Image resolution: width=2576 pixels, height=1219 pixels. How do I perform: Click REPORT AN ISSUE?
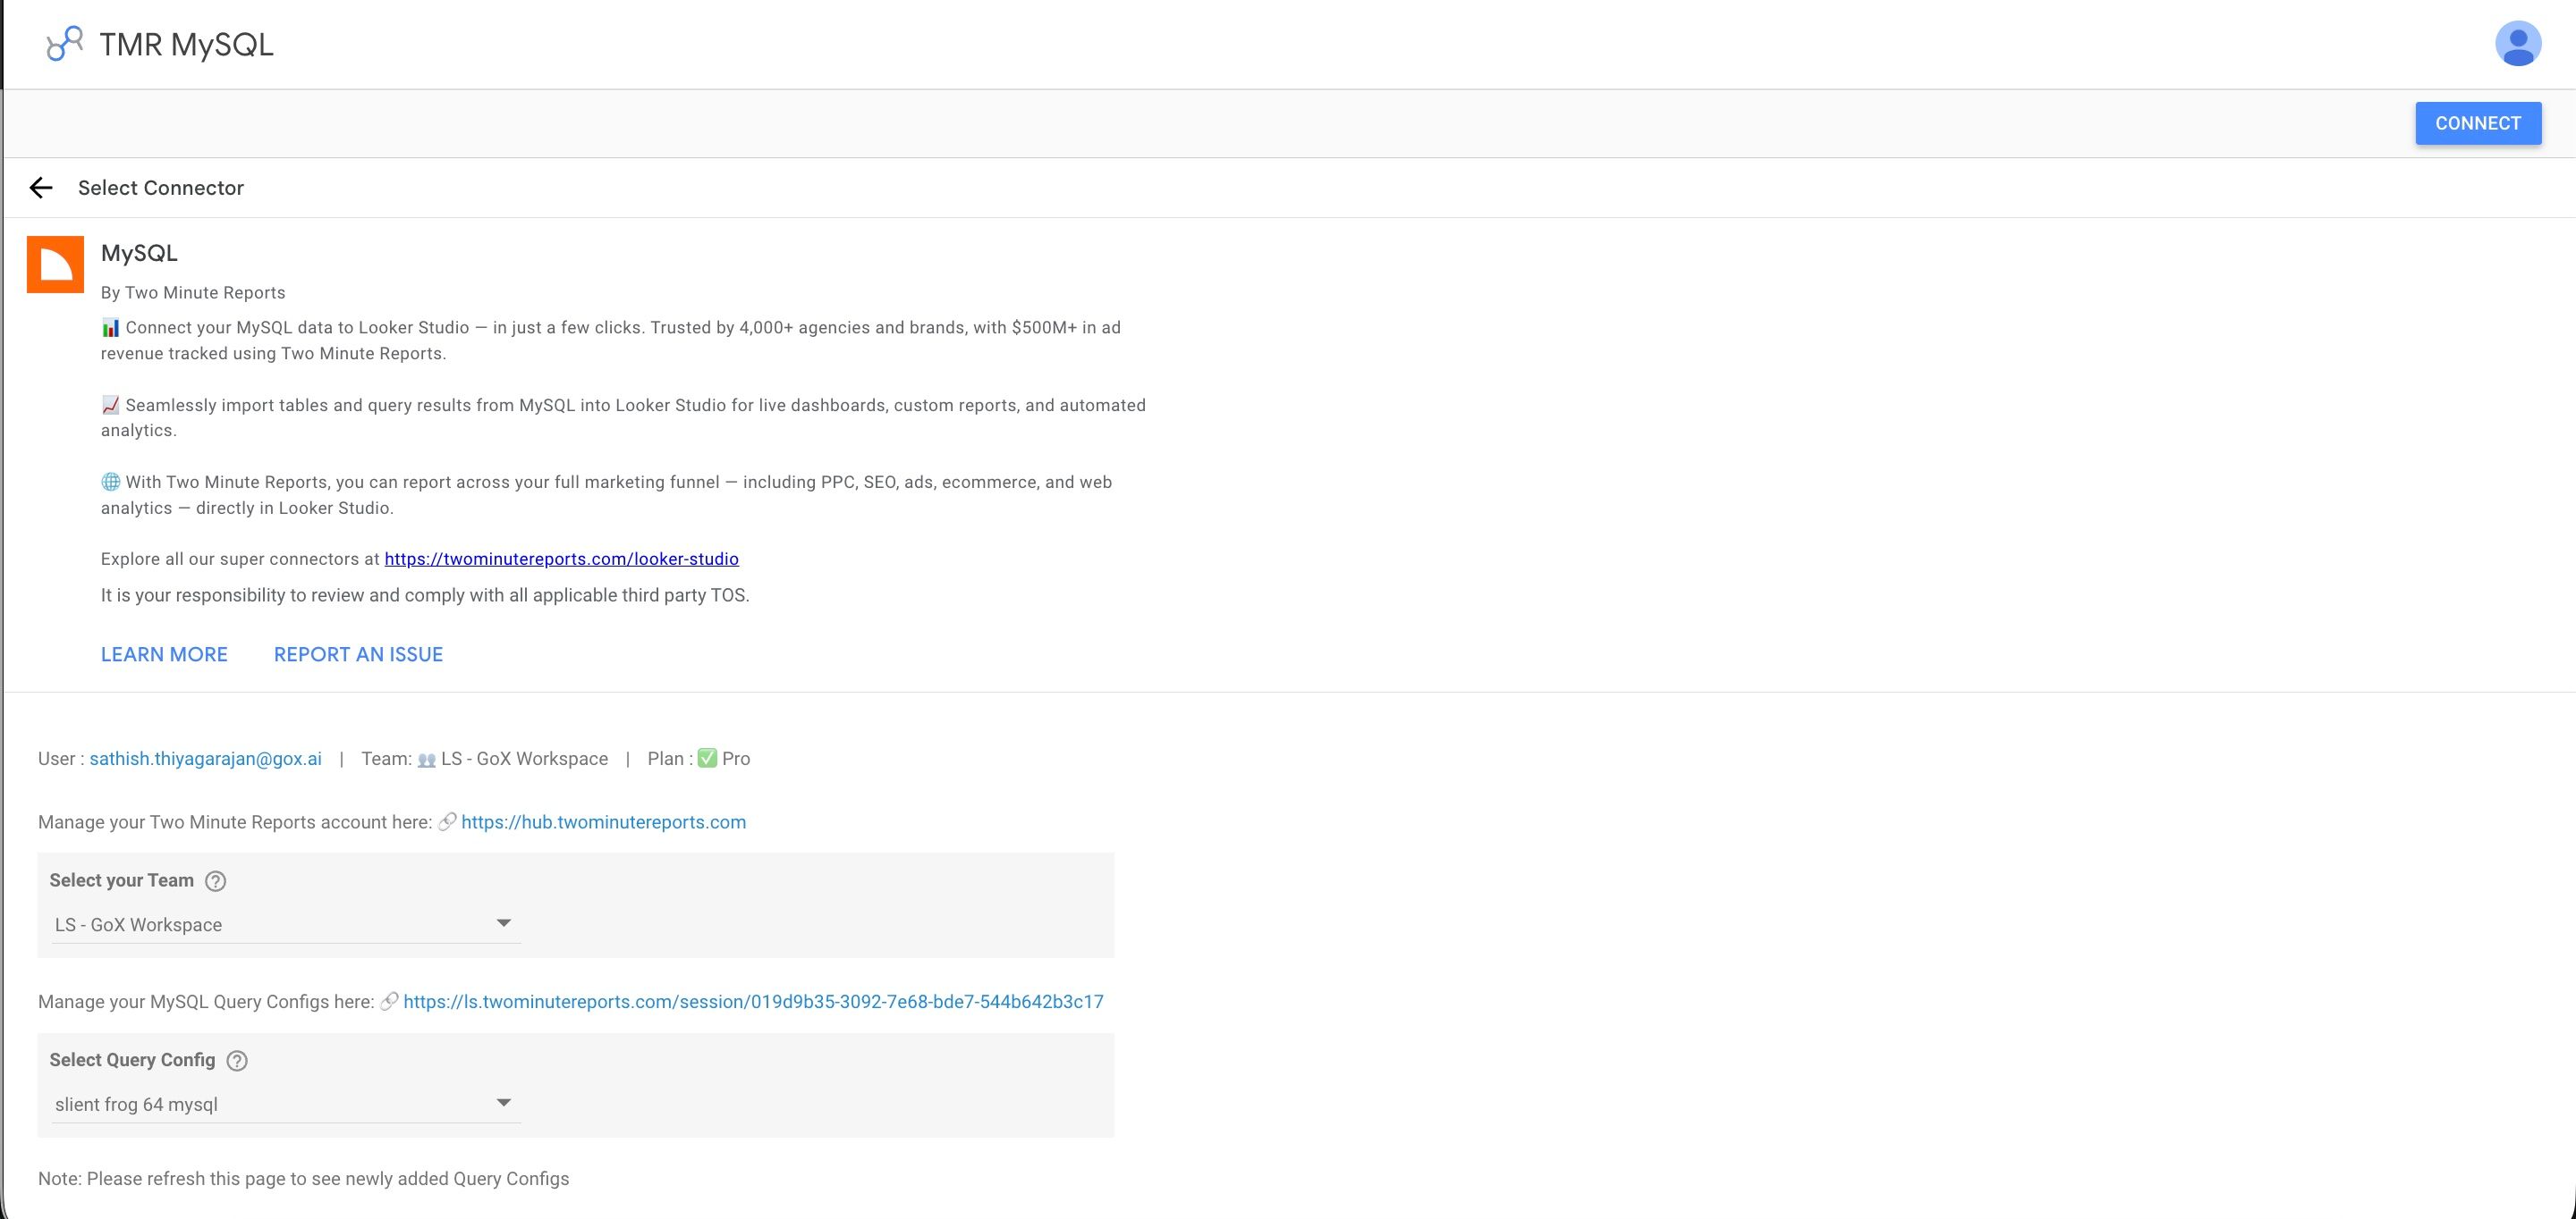(358, 653)
